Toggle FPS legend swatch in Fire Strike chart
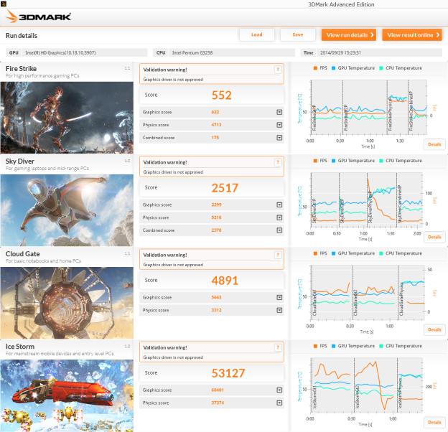This screenshot has height=432, width=448. pos(315,68)
